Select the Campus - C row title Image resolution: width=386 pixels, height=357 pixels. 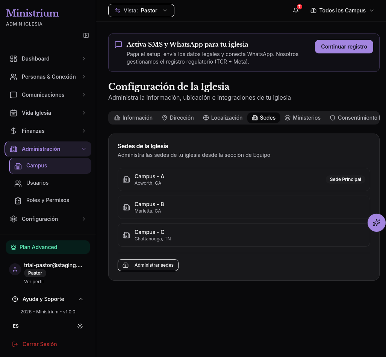click(x=150, y=232)
